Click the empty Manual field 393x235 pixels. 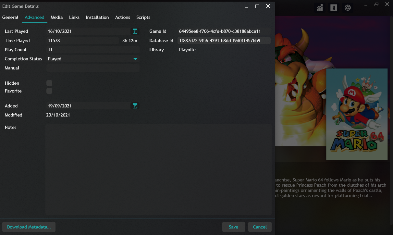tap(93, 68)
